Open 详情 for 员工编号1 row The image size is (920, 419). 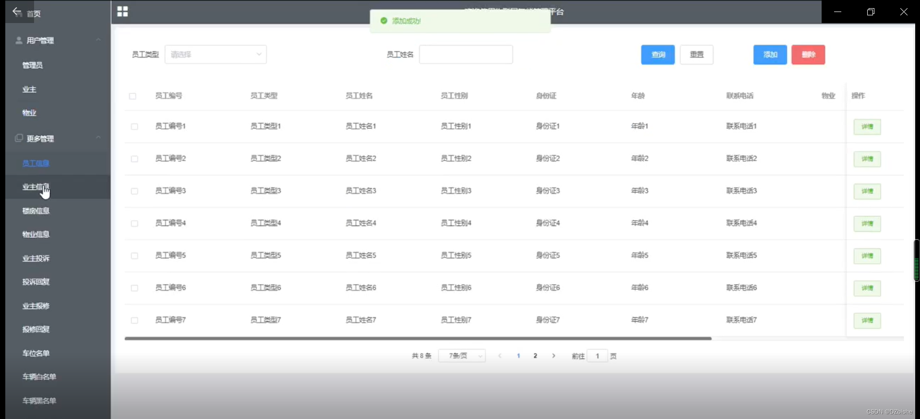coord(867,127)
